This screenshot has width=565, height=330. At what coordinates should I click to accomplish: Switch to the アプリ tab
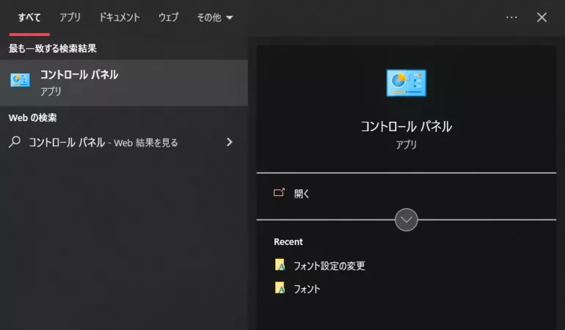coord(70,18)
